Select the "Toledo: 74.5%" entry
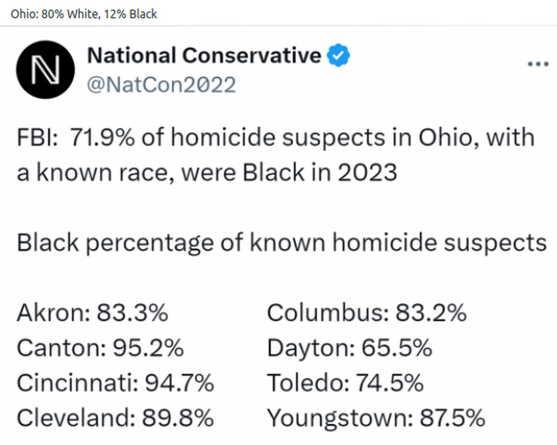The height and width of the screenshot is (445, 557). coord(345,383)
